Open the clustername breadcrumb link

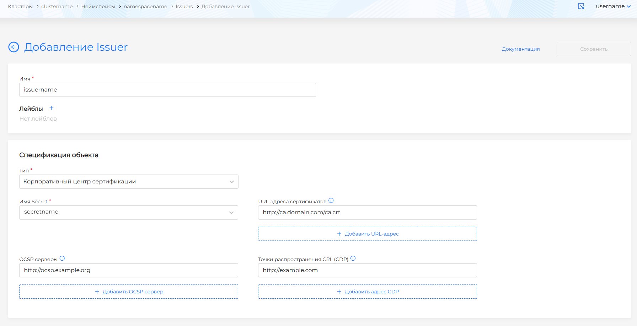(x=57, y=6)
